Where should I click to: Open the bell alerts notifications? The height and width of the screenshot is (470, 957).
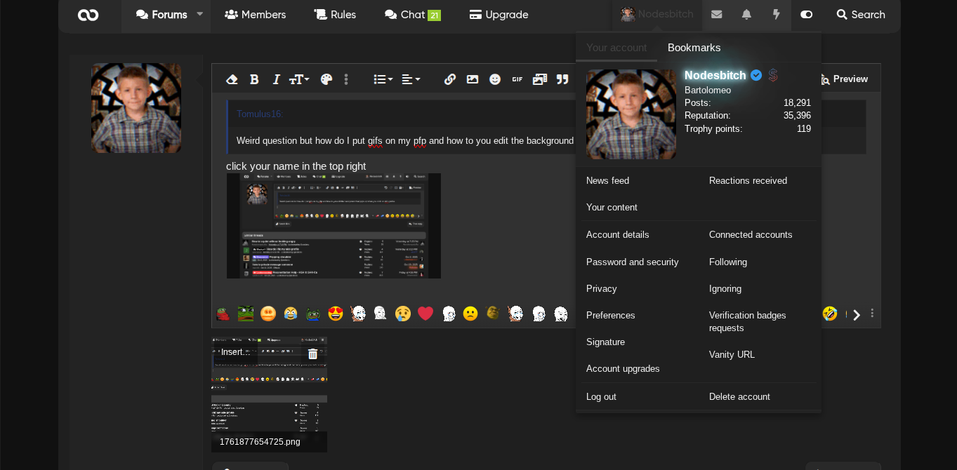[746, 15]
